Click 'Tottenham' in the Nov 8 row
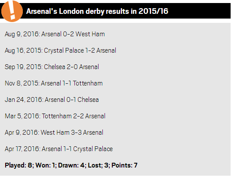Viewport: 231px width, 177px height. pyautogui.click(x=88, y=83)
